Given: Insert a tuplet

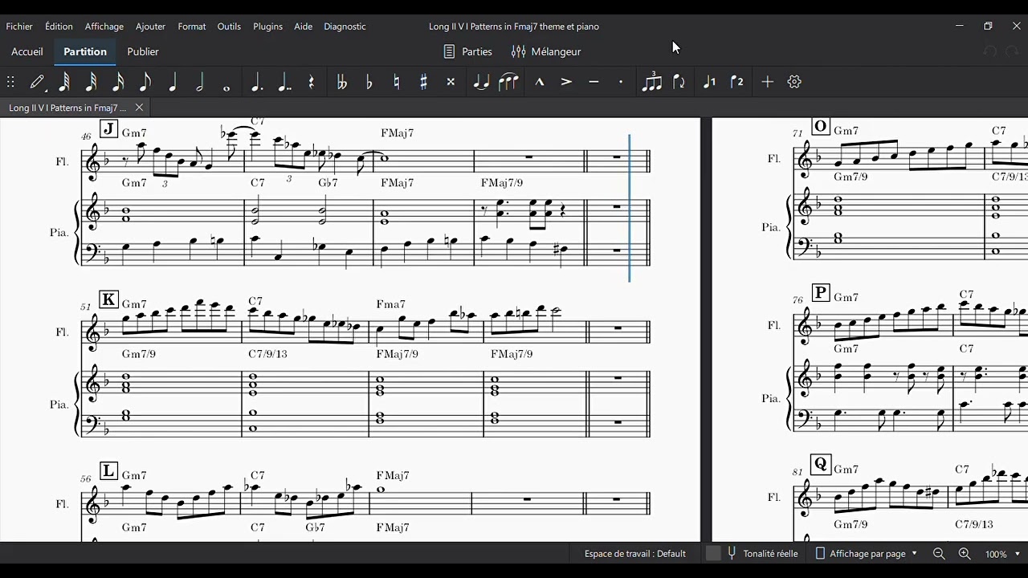Looking at the screenshot, I should 651,82.
